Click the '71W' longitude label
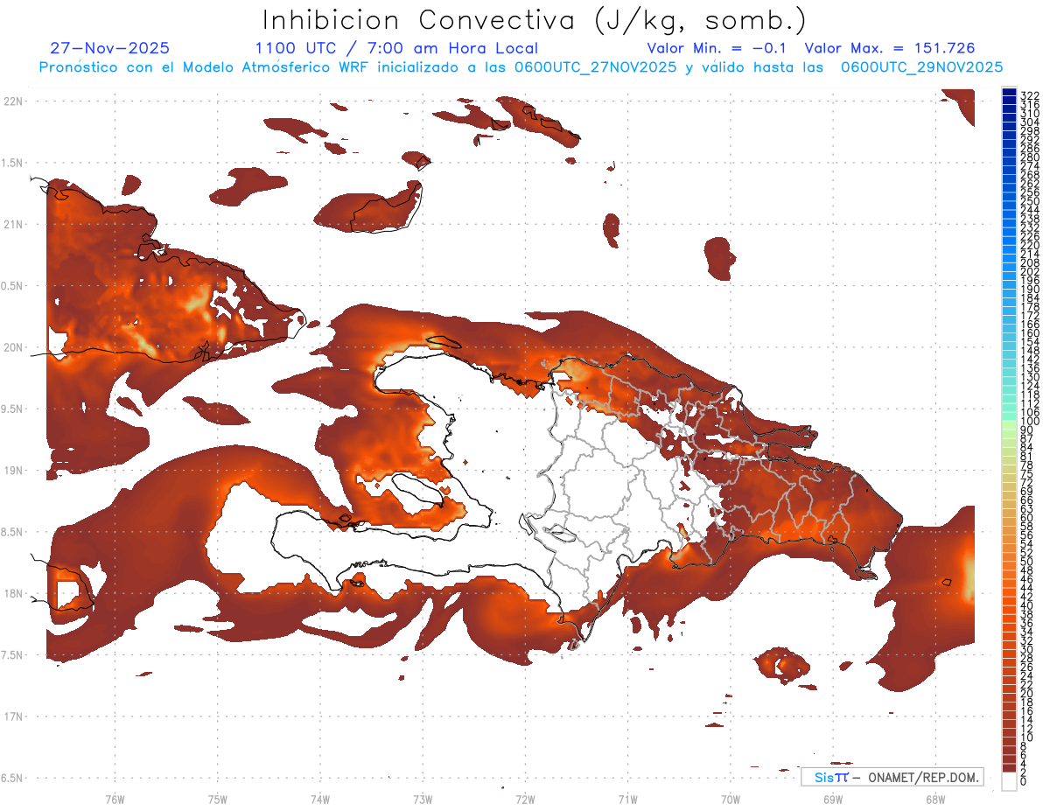The image size is (1050, 811). (627, 800)
